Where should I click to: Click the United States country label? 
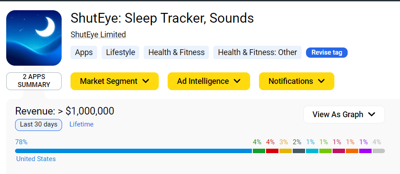click(36, 159)
